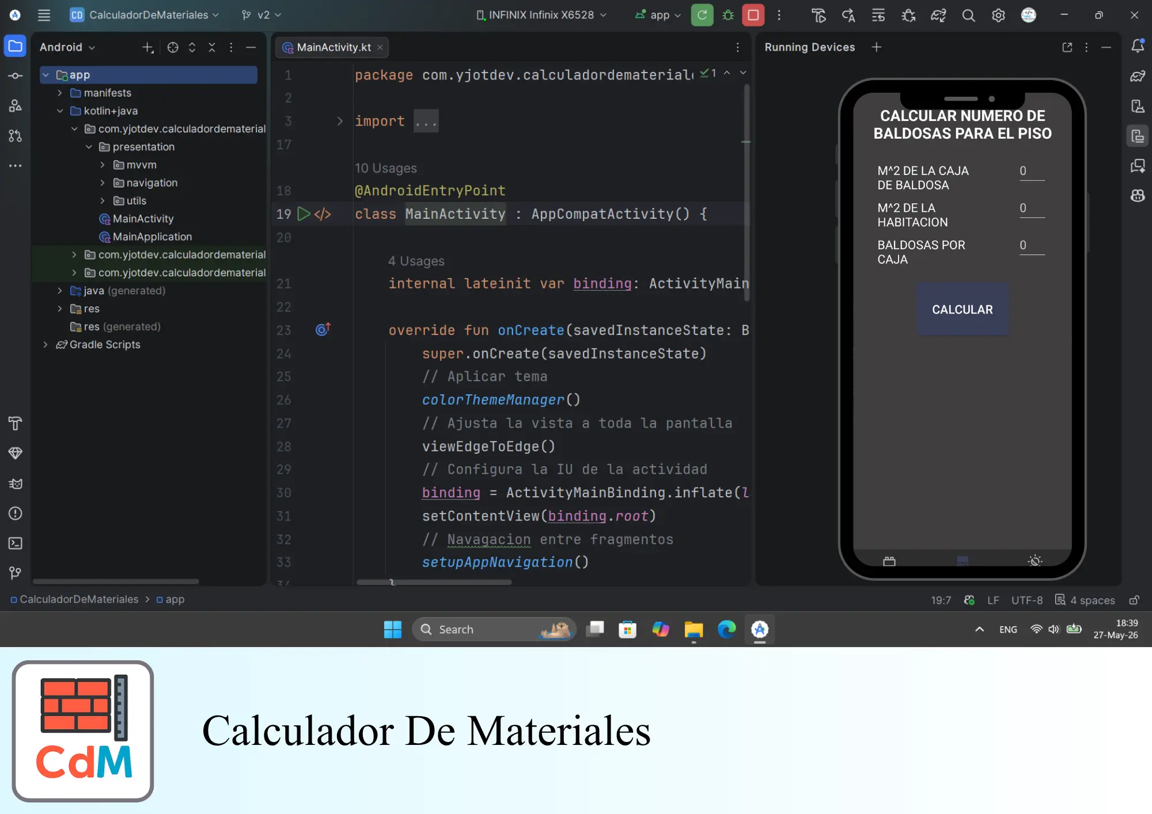
Task: Open the Git tool window
Action: (x=16, y=573)
